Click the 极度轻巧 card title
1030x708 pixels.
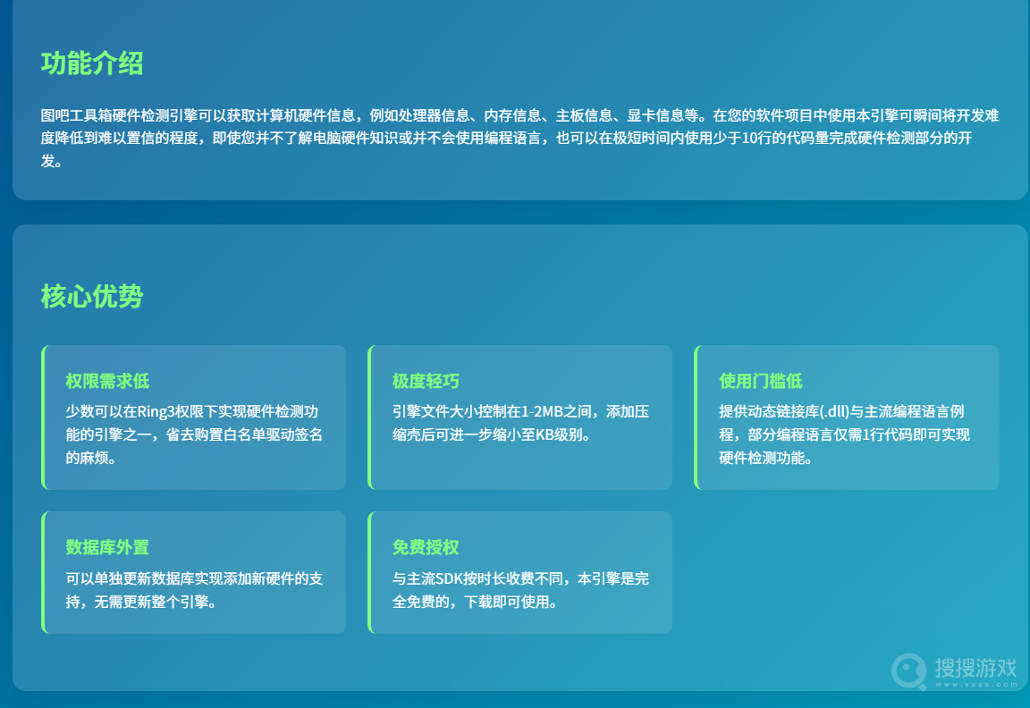tap(426, 381)
